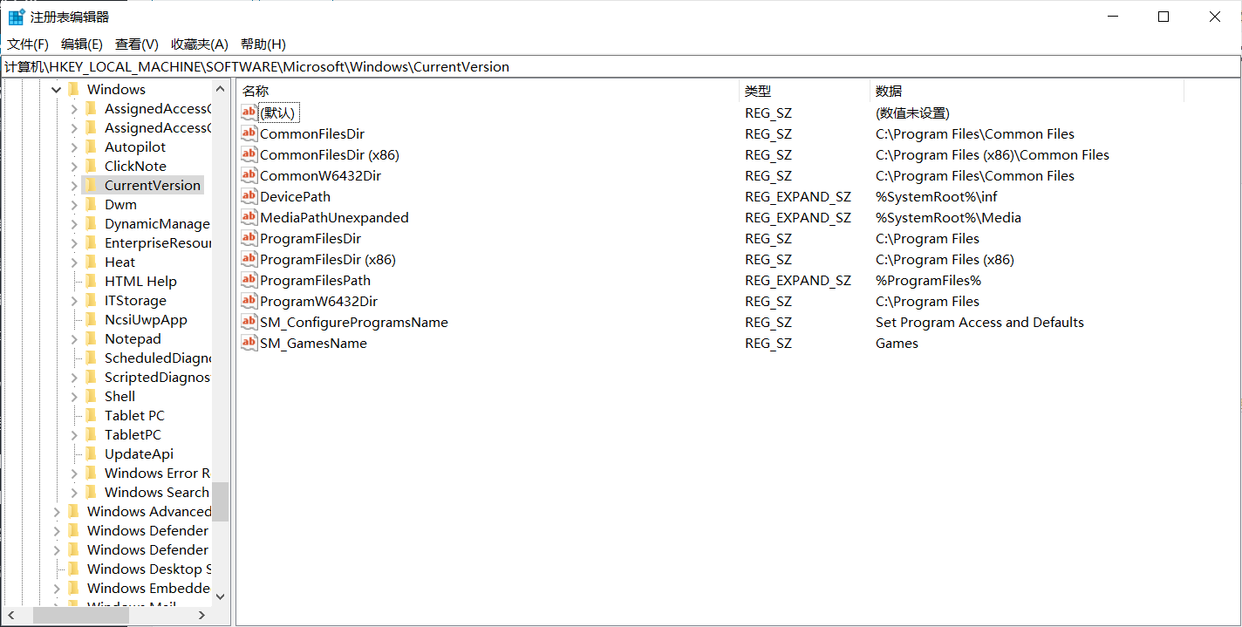Click the string icon of DevicePath
This screenshot has width=1242, height=627.
point(249,196)
